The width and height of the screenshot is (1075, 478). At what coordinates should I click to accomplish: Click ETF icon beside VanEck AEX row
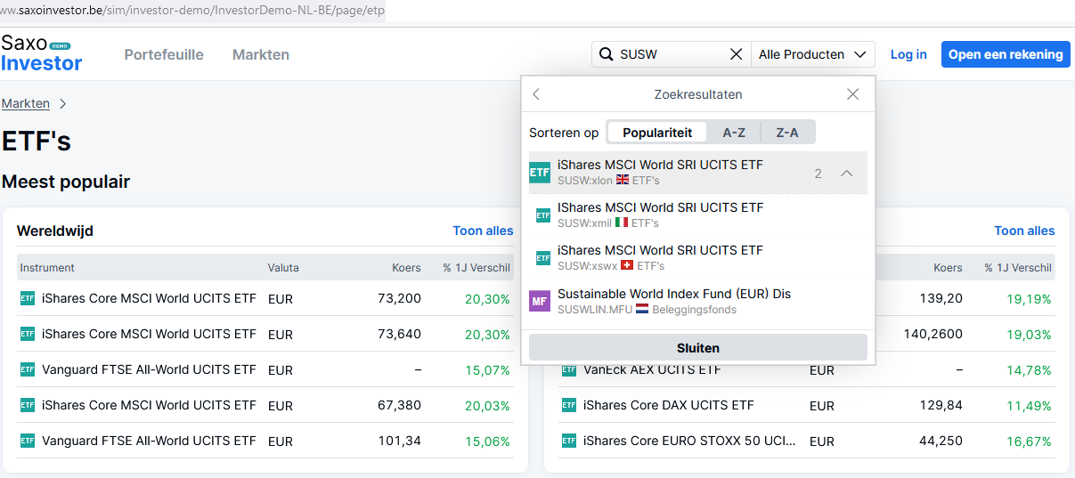569,370
